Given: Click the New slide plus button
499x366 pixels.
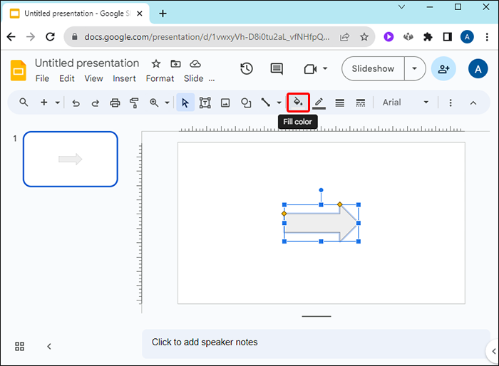Looking at the screenshot, I should (44, 103).
